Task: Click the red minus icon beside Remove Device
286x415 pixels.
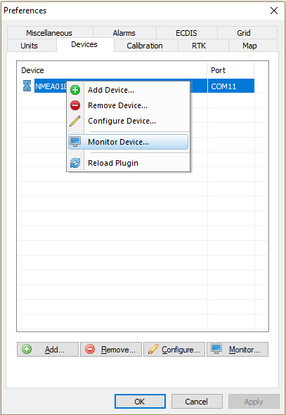Action: [75, 105]
